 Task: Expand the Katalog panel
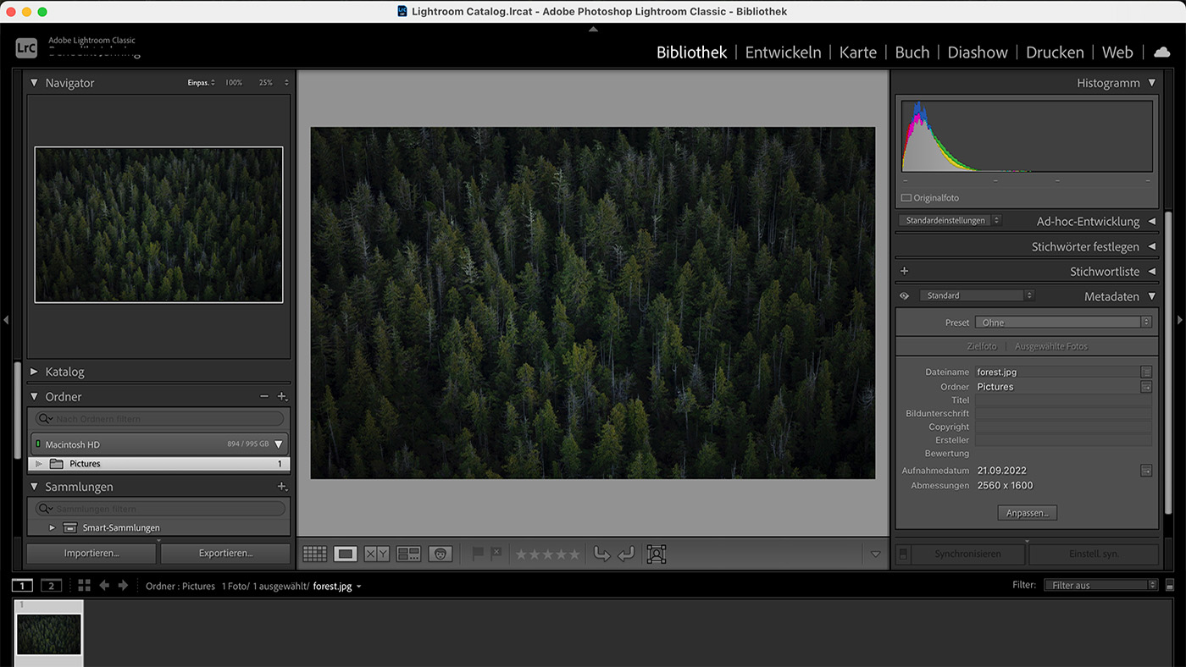(64, 372)
